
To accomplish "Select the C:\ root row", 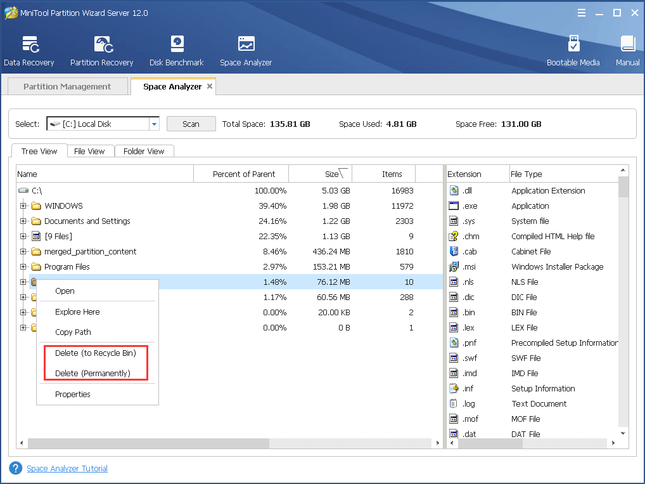I will pos(229,190).
